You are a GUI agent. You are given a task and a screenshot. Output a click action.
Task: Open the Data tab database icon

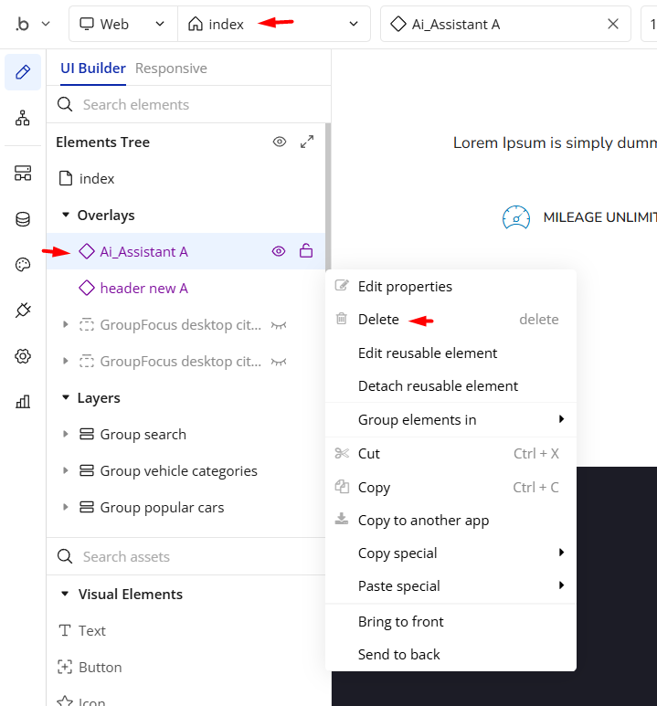click(23, 219)
